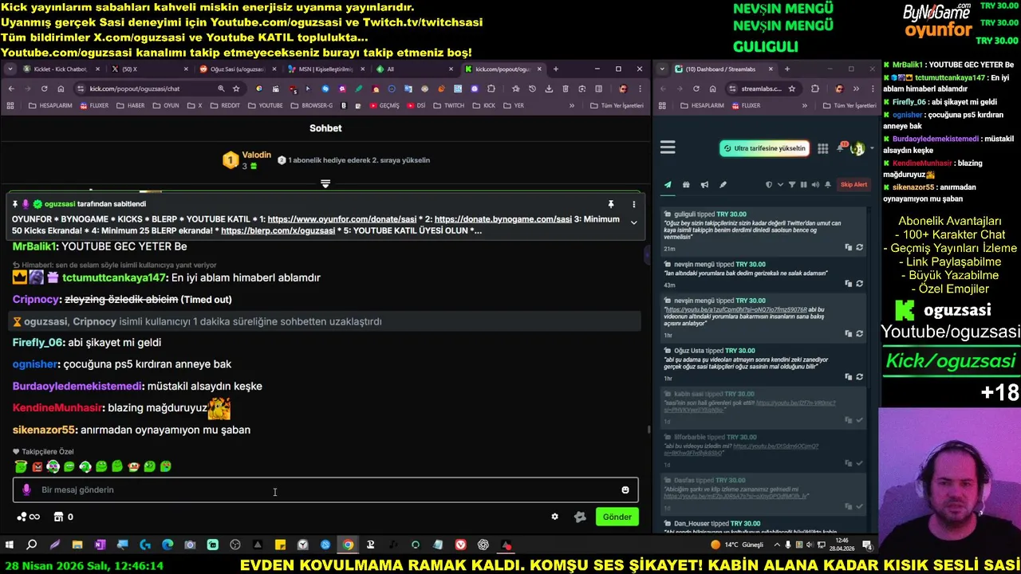Open Streamlabs gift tab in events panel
Screen dimensions: 1021x574
point(686,185)
